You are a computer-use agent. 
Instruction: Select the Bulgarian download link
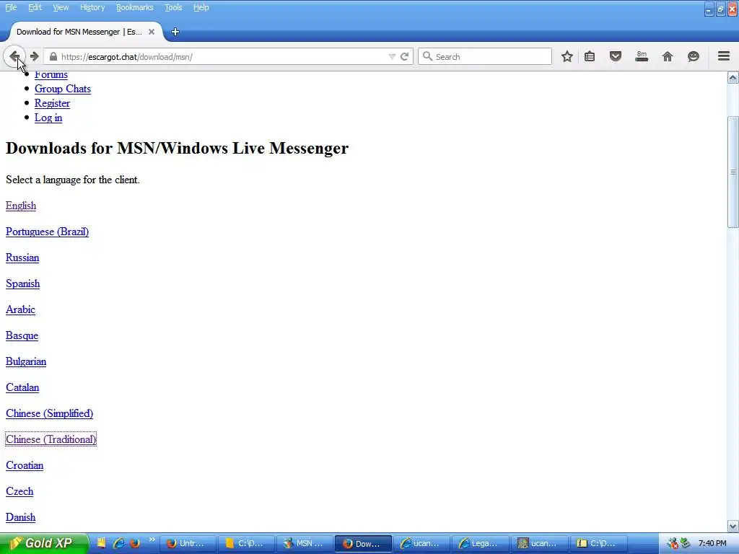point(26,361)
